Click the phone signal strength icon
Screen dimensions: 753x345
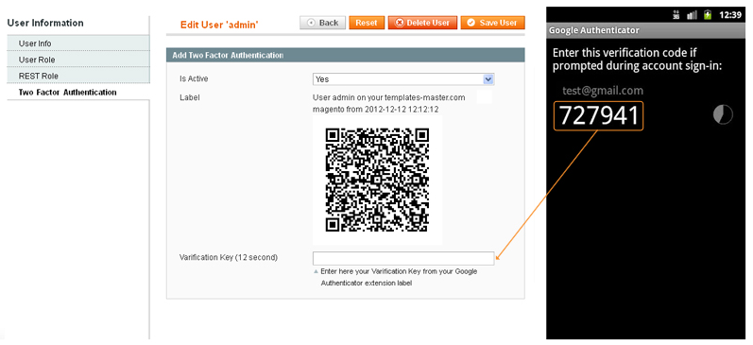pos(692,15)
